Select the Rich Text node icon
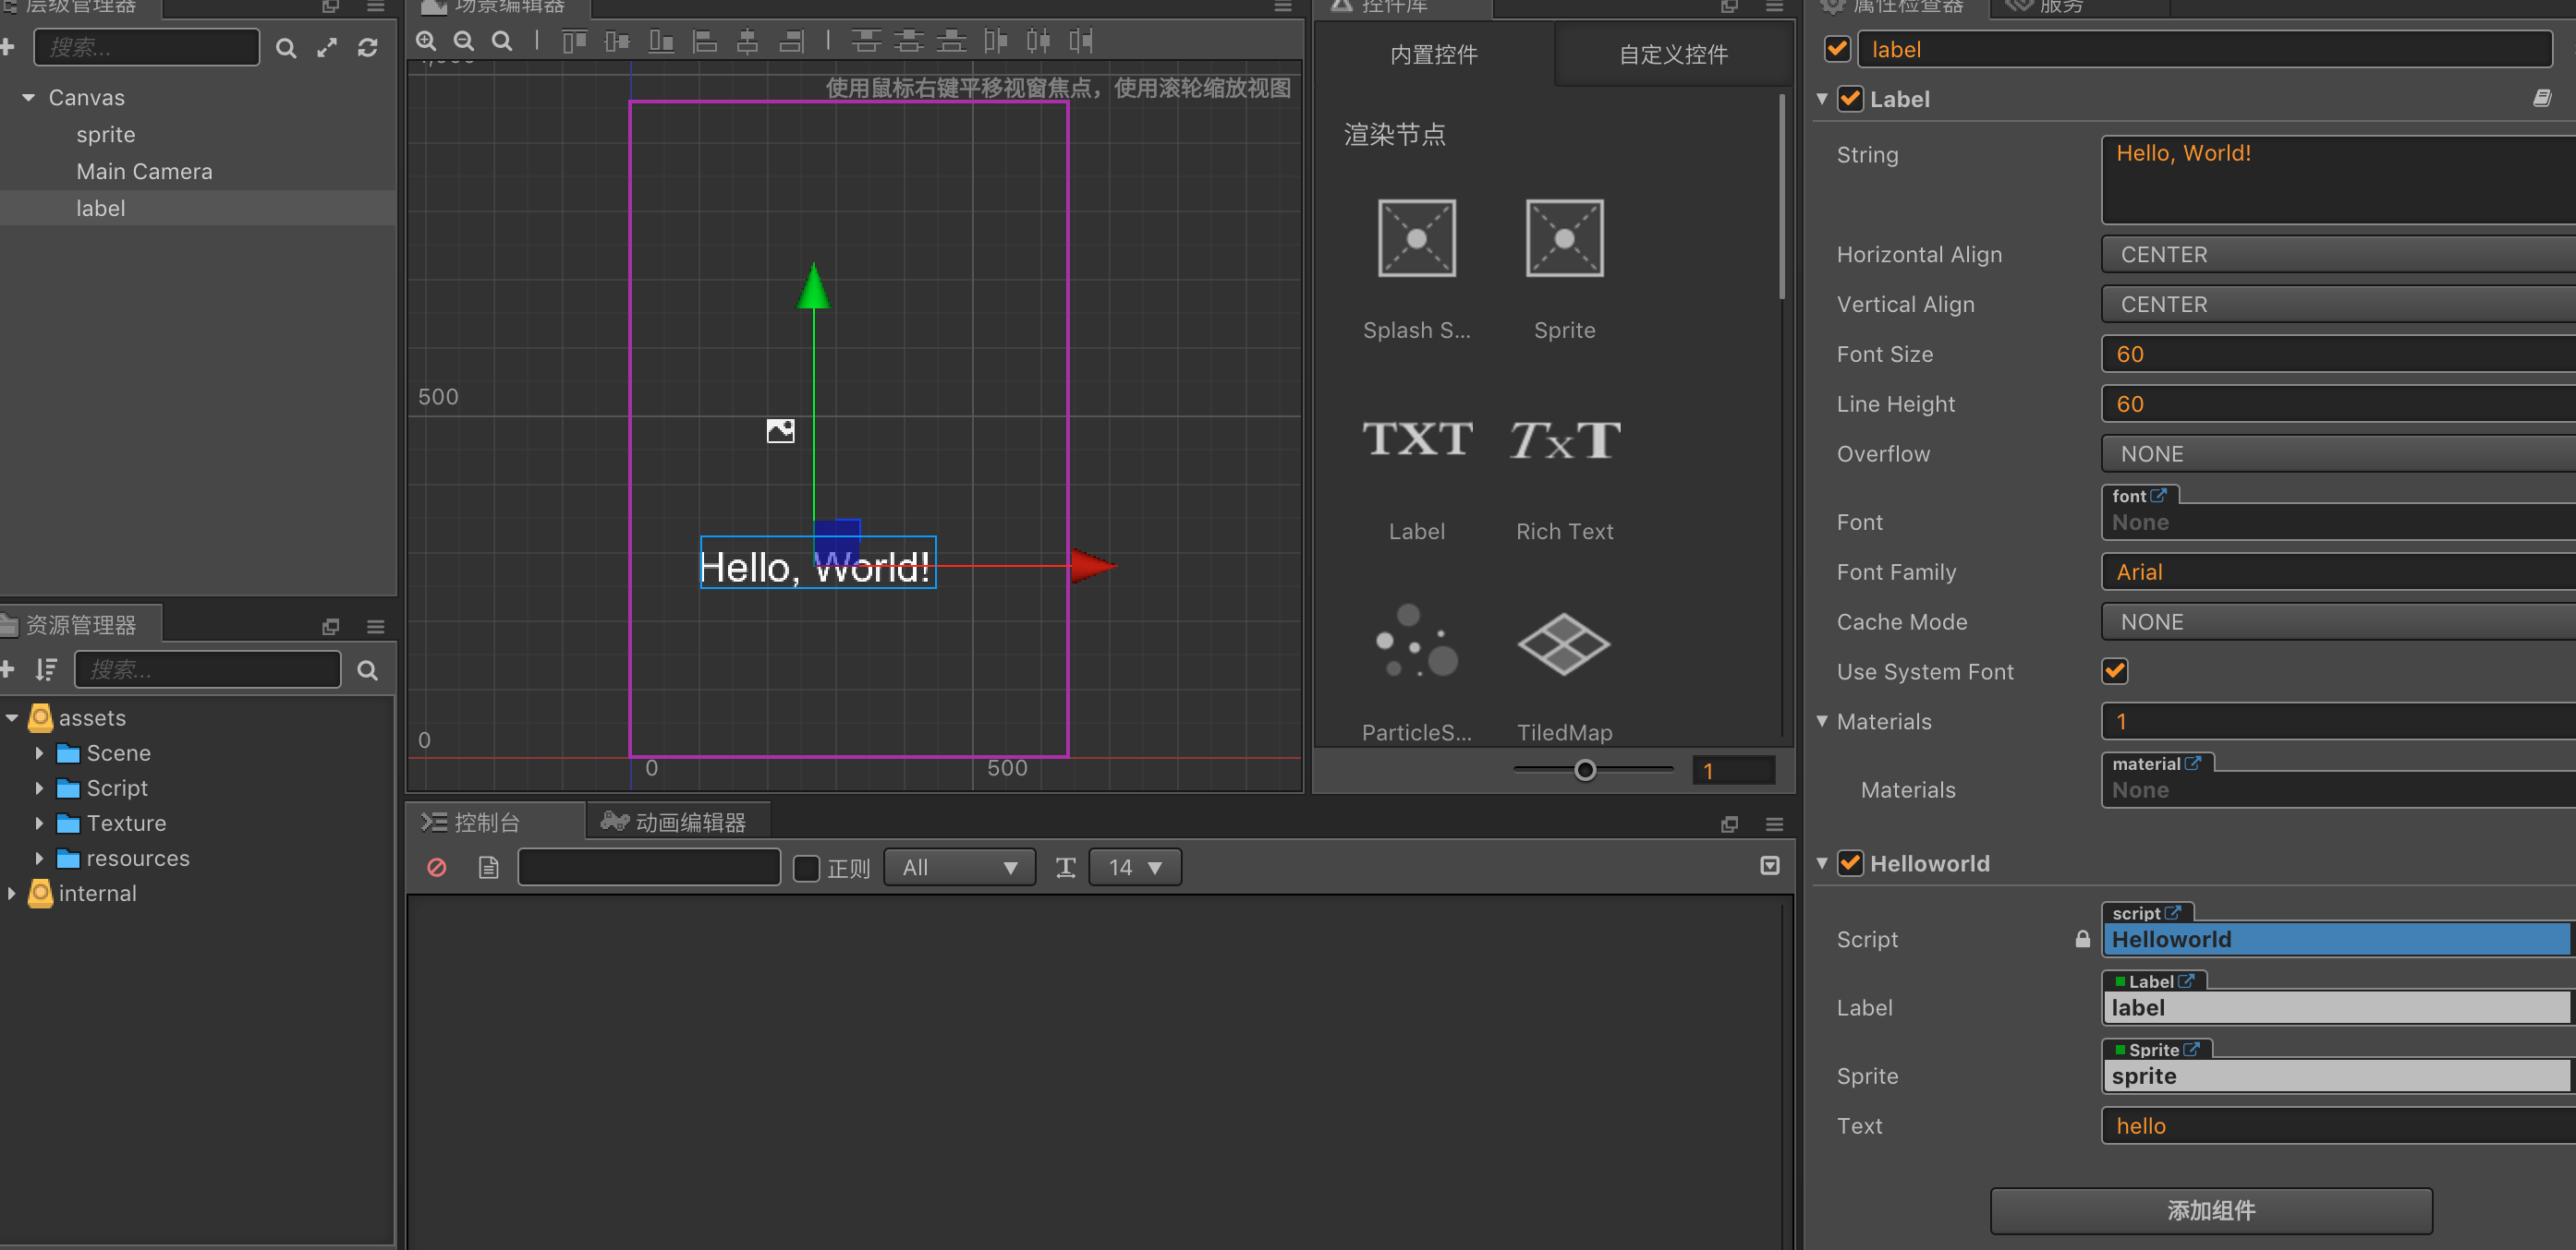The image size is (2576, 1250). 1564,439
